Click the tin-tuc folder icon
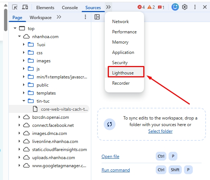The image size is (210, 180). pos(31,101)
